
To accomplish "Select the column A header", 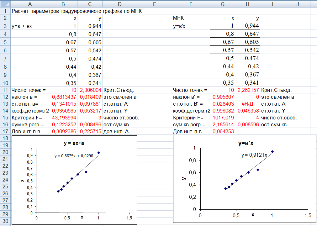I will (30, 4).
